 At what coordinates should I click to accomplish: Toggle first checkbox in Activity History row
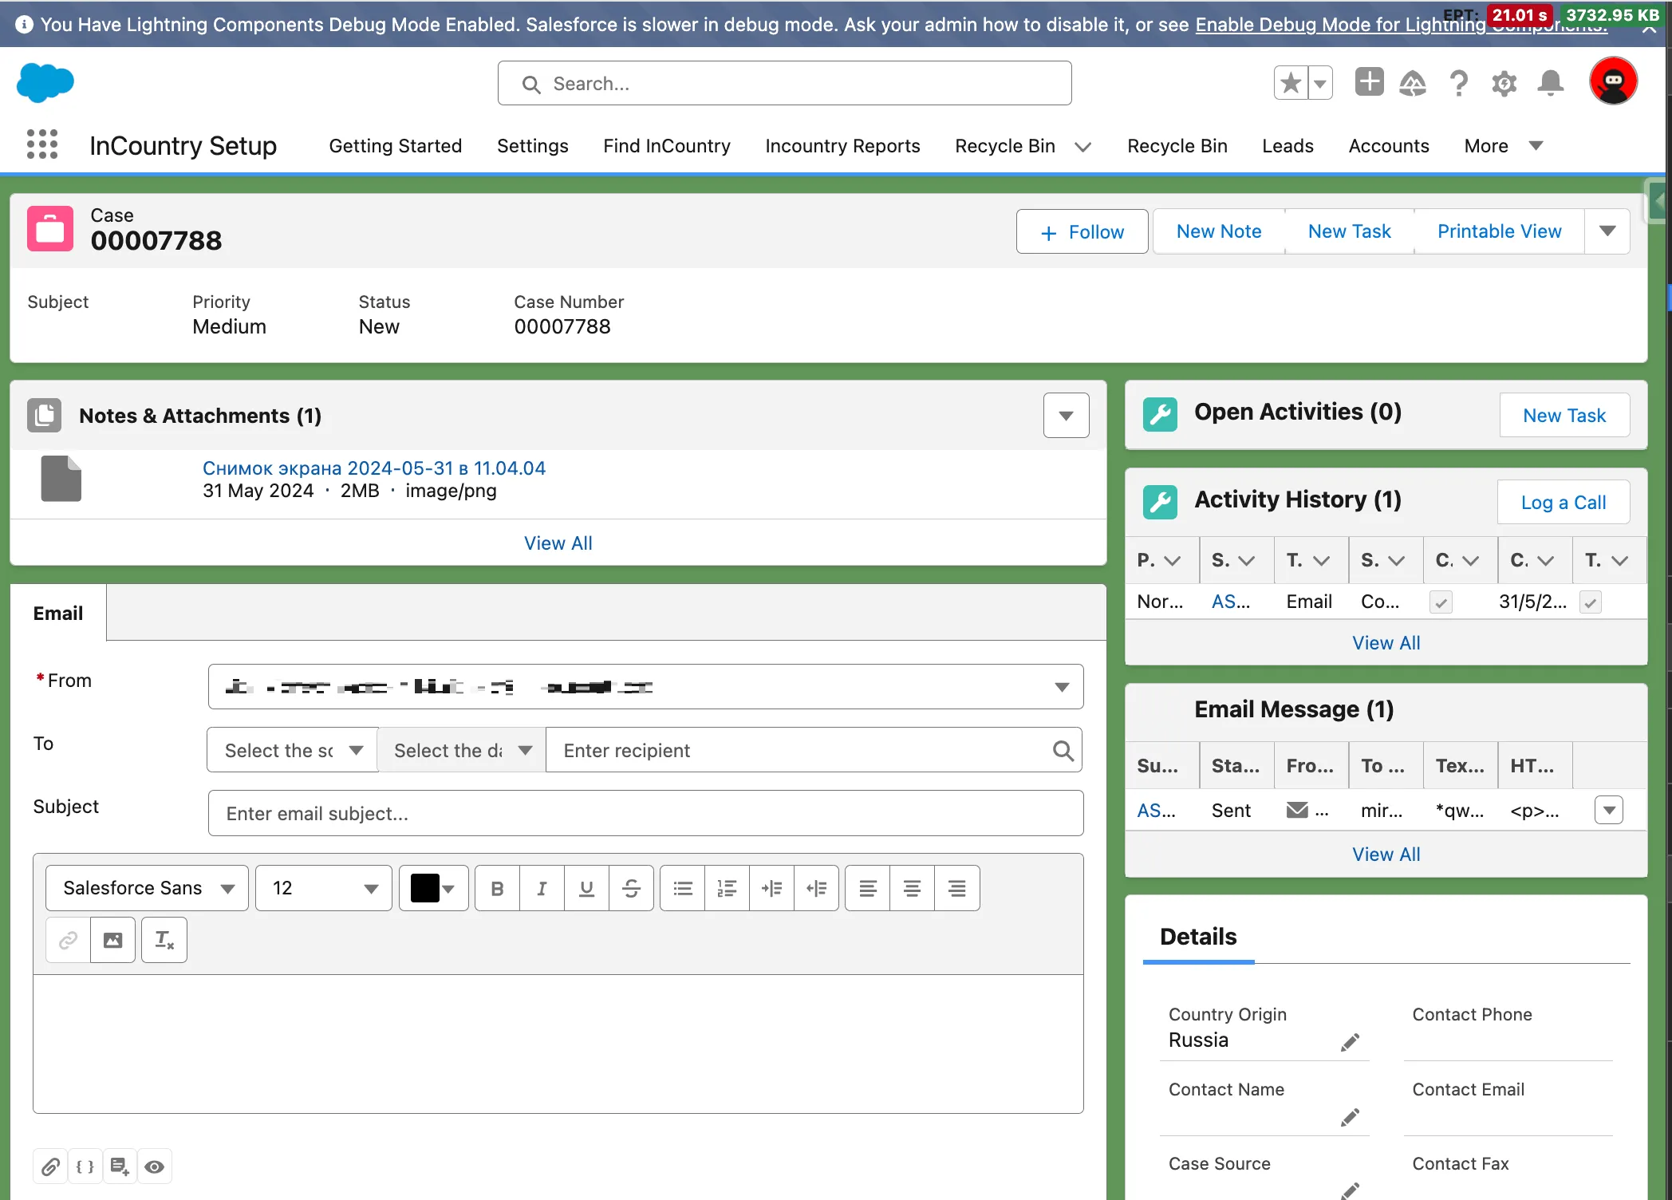click(x=1441, y=602)
